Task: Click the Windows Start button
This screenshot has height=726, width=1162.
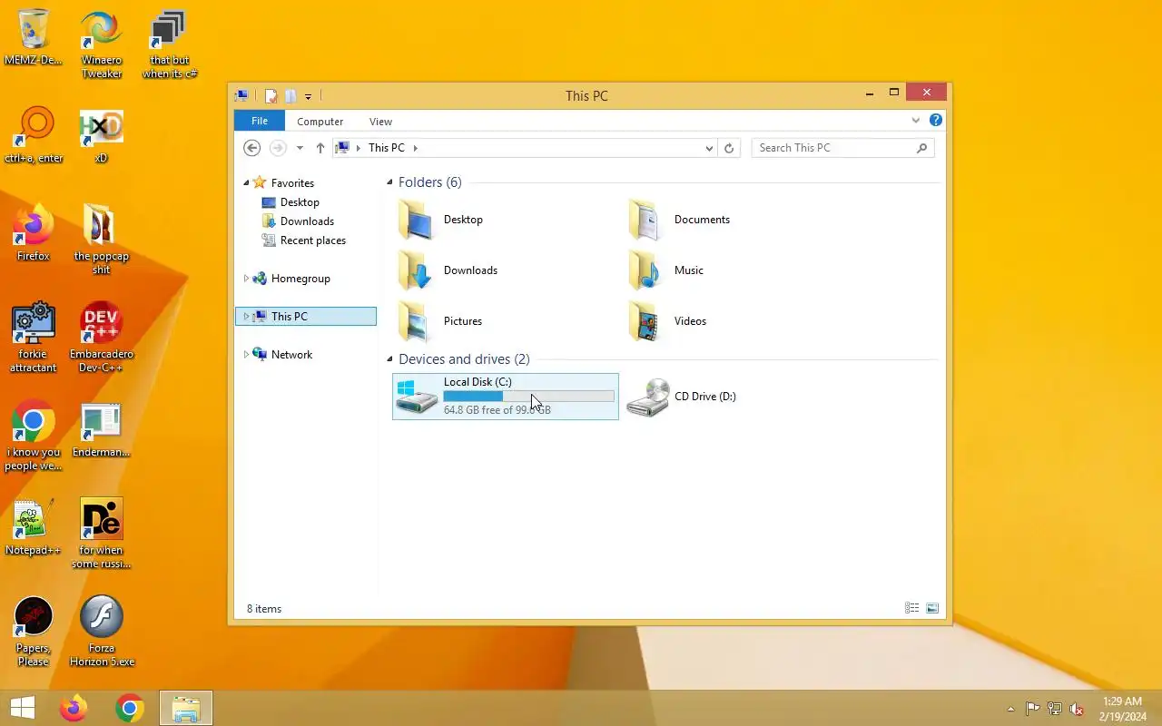Action: point(23,708)
